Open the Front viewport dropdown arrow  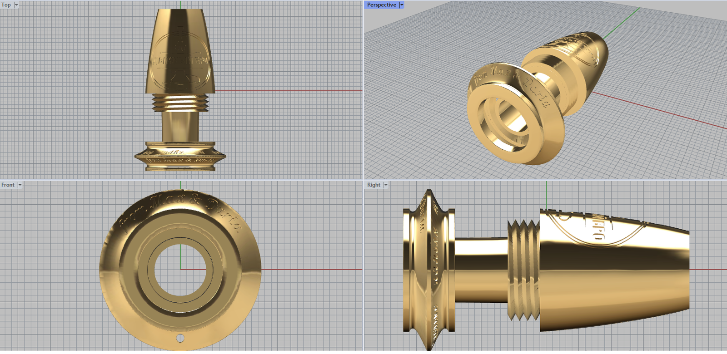click(20, 185)
